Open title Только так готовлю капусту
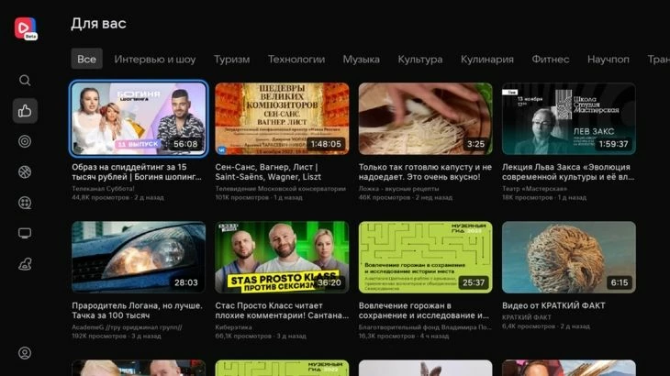This screenshot has width=670, height=376. 425,172
